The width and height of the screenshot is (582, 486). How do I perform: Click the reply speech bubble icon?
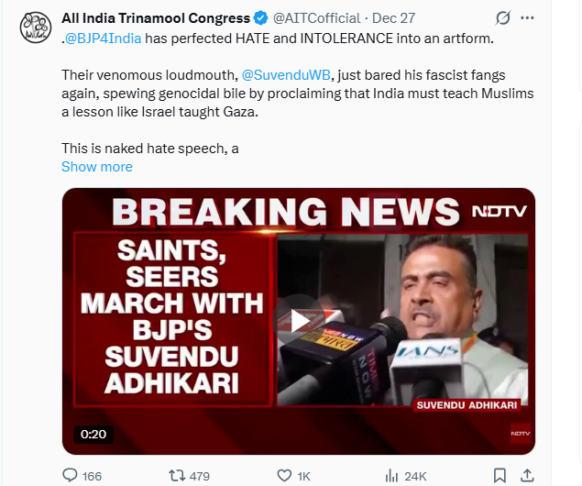point(69,475)
